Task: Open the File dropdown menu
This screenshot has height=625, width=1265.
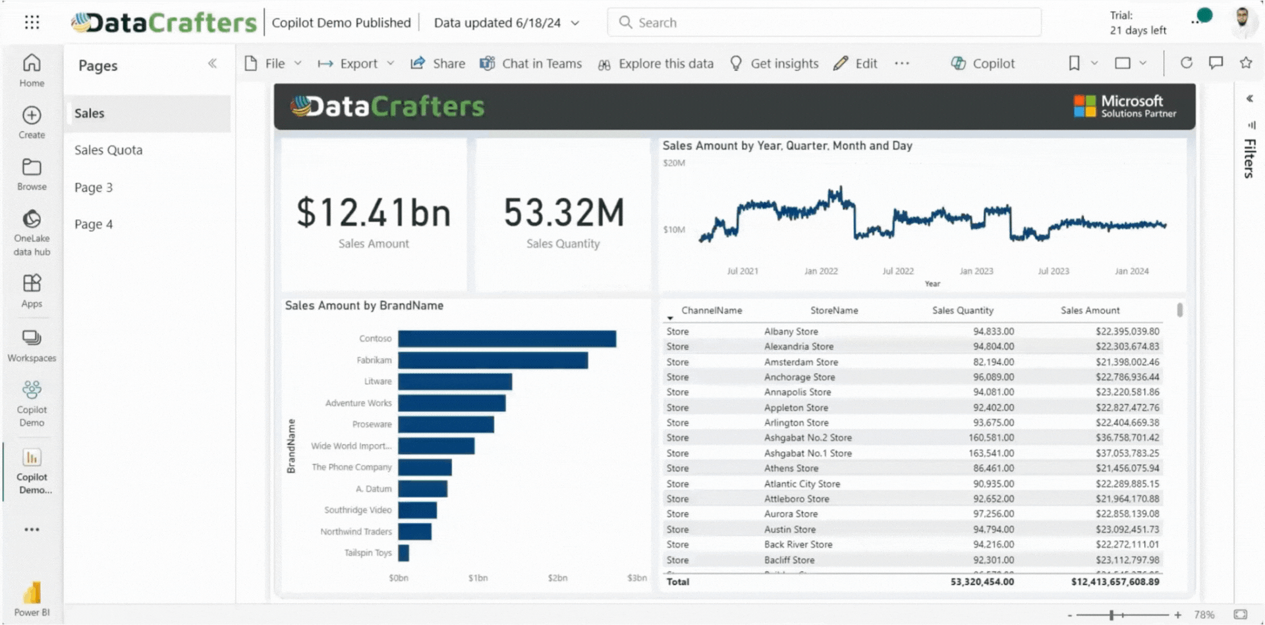Action: point(273,64)
